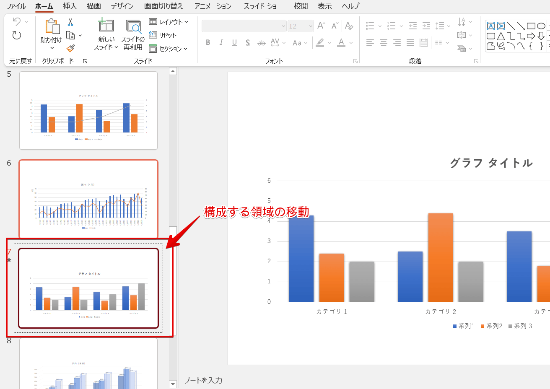Select the Format Painter brush icon
Viewport: 550px width, 389px height.
70,49
